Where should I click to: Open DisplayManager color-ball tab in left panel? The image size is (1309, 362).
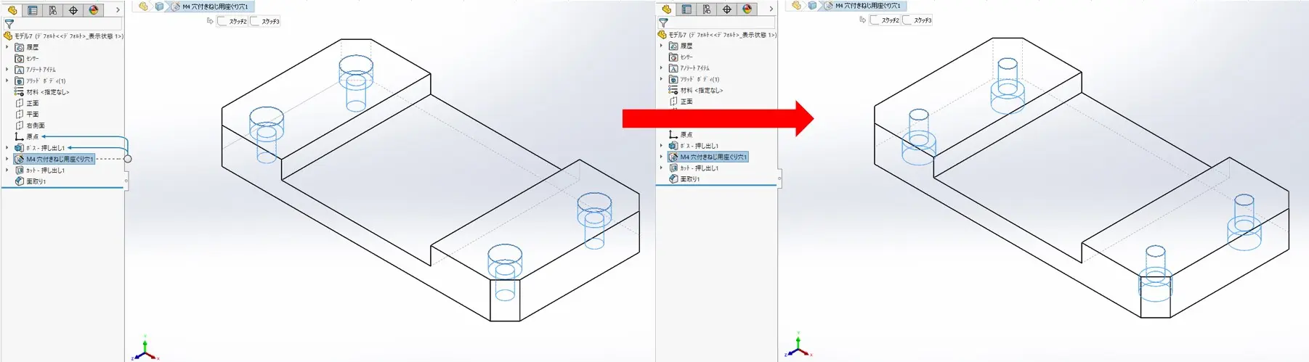click(x=94, y=10)
